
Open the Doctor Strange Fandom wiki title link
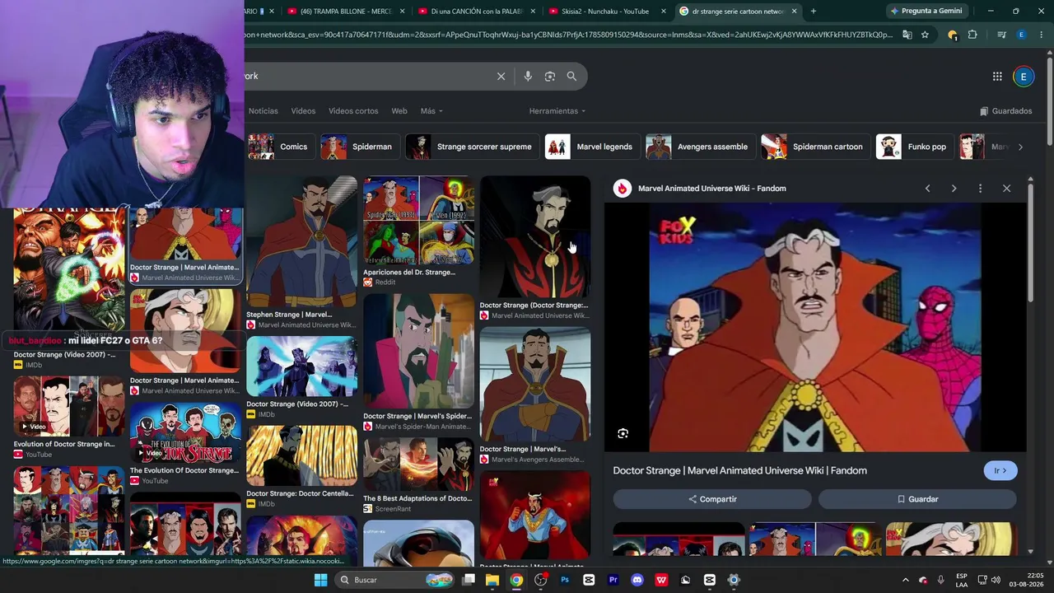point(739,470)
